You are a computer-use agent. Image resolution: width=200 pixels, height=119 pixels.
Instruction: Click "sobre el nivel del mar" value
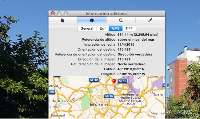click(x=136, y=39)
